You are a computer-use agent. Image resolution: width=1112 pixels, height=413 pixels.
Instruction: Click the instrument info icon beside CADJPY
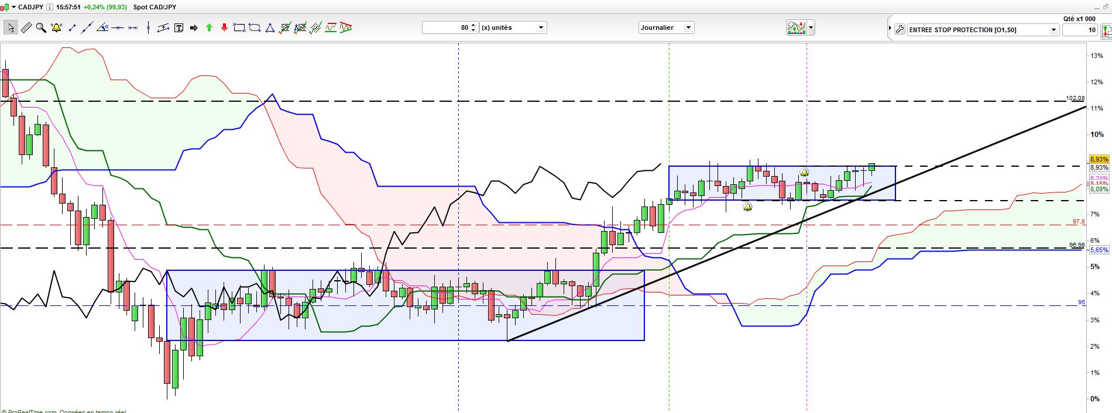pyautogui.click(x=50, y=7)
